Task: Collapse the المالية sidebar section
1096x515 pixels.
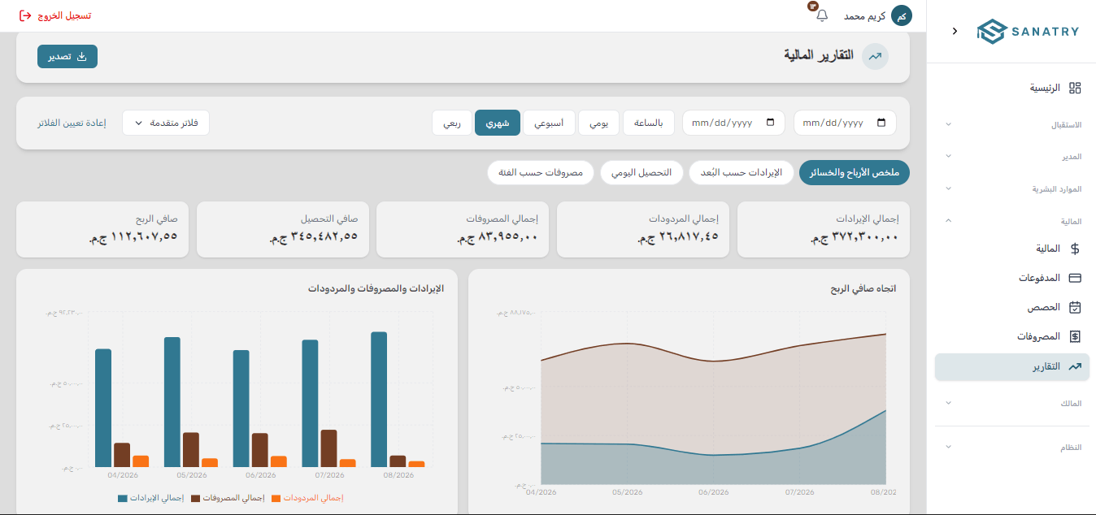Action: (x=1011, y=220)
